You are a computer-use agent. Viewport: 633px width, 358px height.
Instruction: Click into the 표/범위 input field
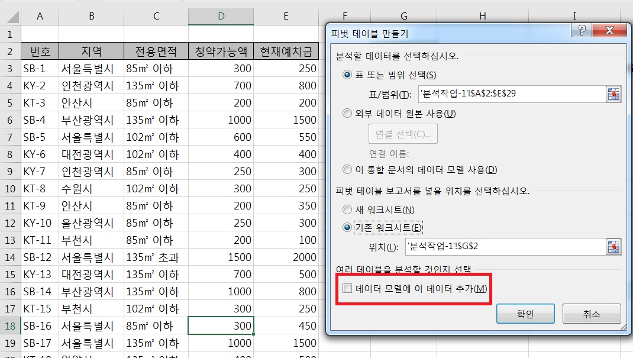[509, 94]
